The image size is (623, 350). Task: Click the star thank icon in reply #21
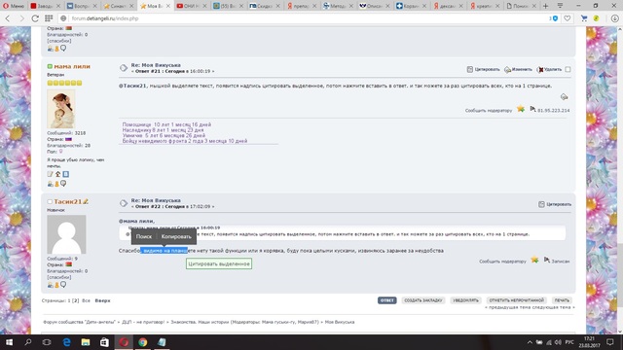pyautogui.click(x=521, y=109)
